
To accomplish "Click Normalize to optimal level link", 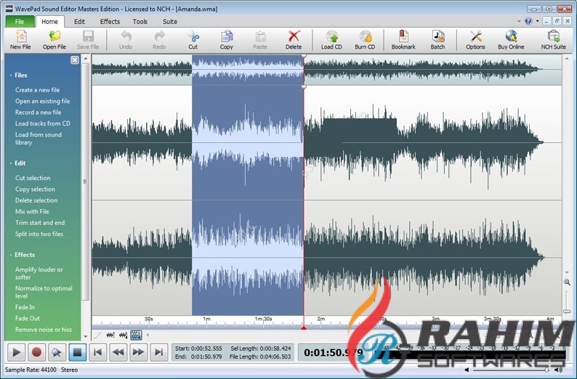I will pos(44,293).
